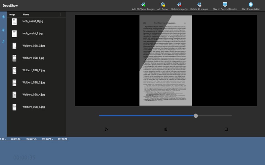Image resolution: width=265 pixels, height=165 pixels.
Task: Click the 00:00:42 timeline mark
Action: pyautogui.click(x=31, y=139)
